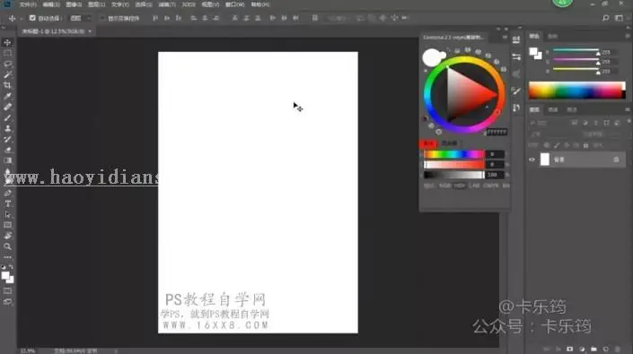Open the Layers panel options menu
The width and height of the screenshot is (633, 354).
pos(627,109)
